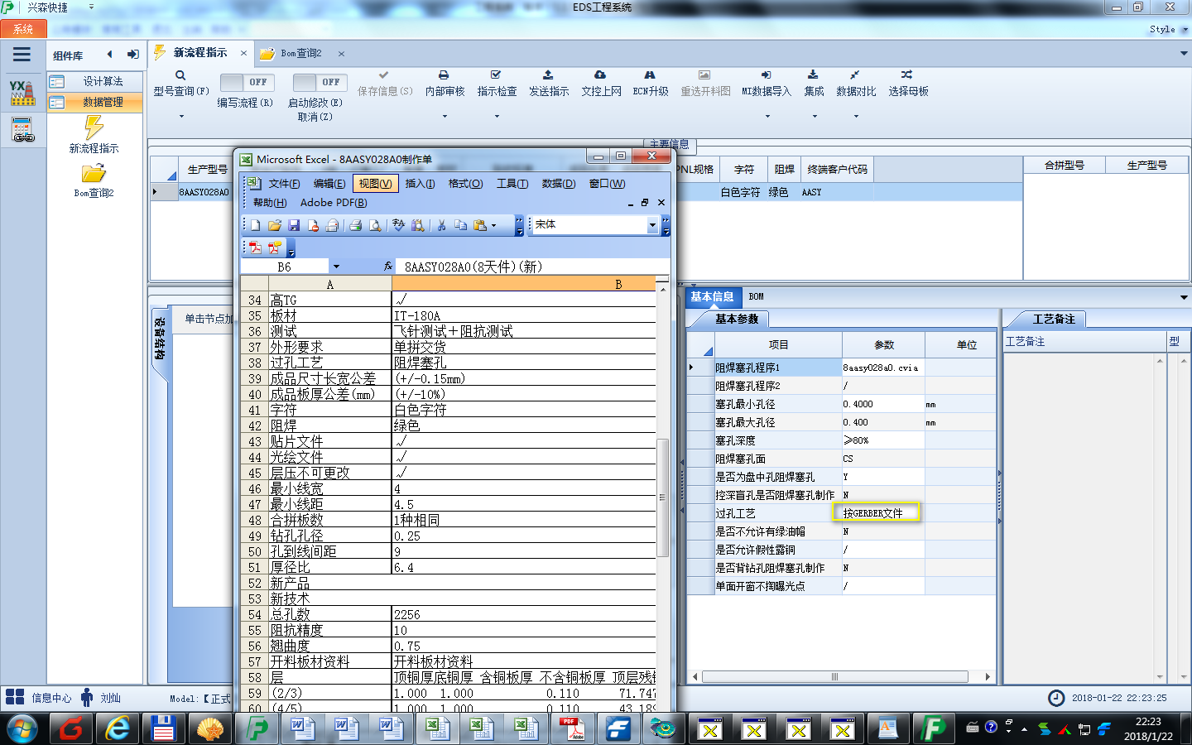The width and height of the screenshot is (1192, 745).
Task: Open Excel 文件(F) menu
Action: 285,184
